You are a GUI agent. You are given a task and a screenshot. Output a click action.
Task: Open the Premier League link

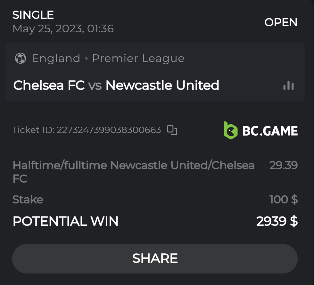[x=138, y=59]
